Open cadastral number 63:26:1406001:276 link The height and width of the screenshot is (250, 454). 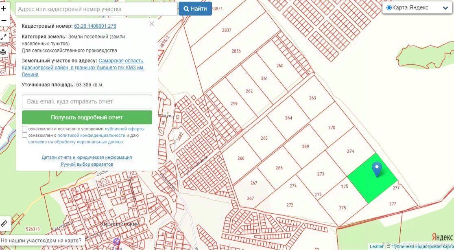tap(95, 26)
